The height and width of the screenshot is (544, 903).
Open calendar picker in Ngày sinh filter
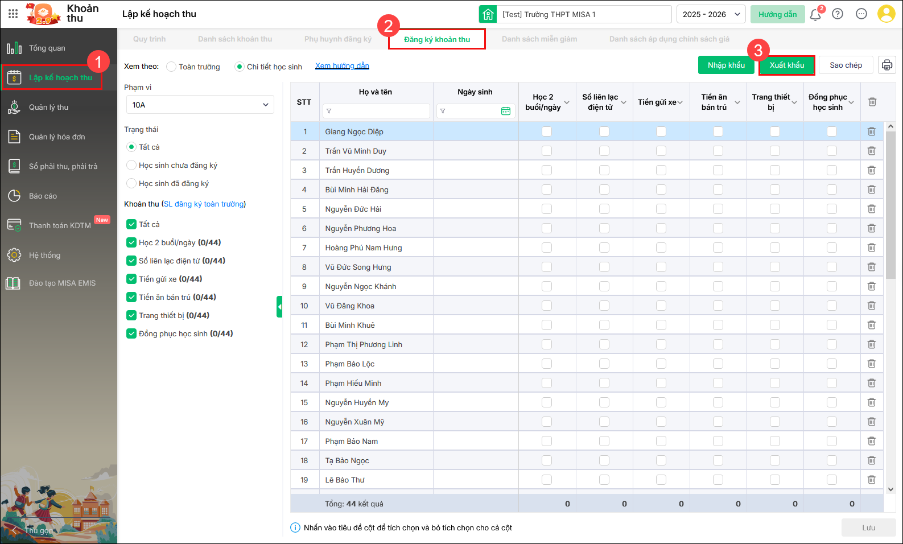tap(505, 111)
